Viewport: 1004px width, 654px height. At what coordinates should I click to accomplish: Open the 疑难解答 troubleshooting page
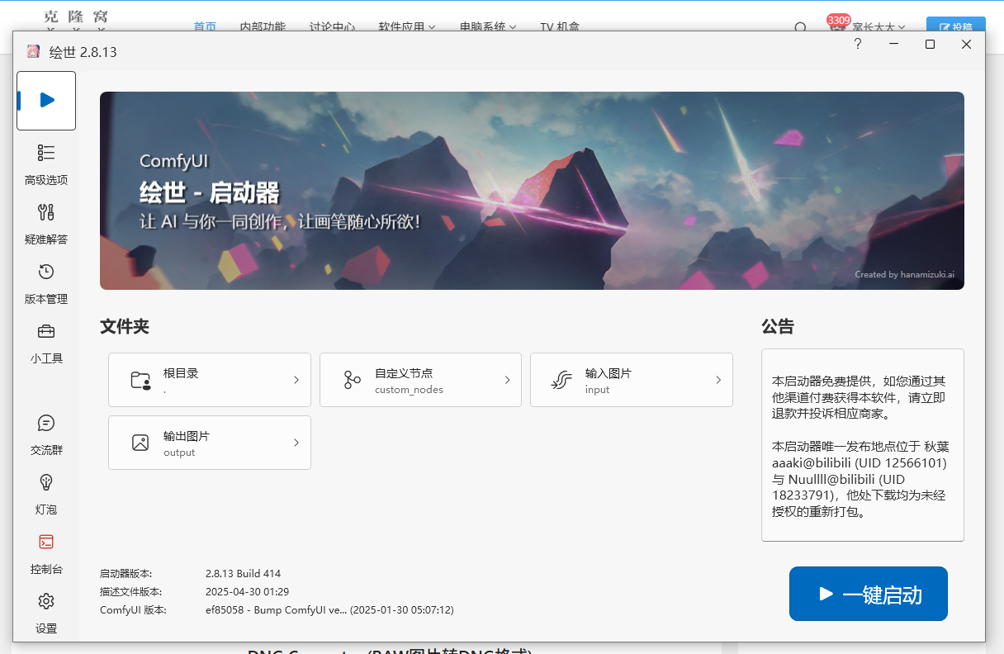click(46, 224)
